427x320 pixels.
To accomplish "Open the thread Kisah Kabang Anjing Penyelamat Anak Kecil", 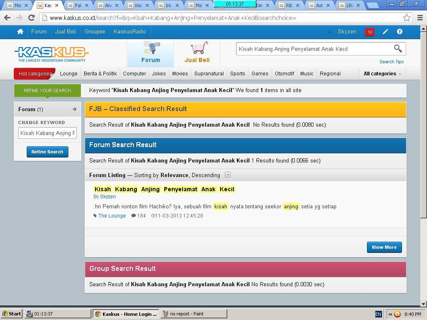I will (x=164, y=189).
